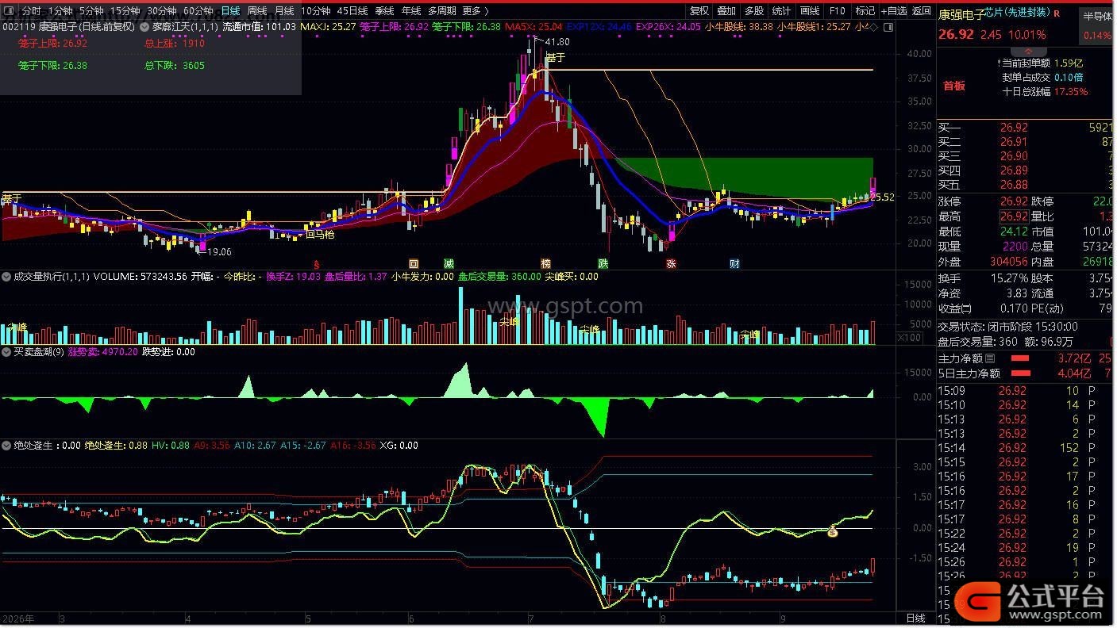Collapse the red chevron under stock price
The width and height of the screenshot is (1117, 628).
coord(1029,50)
